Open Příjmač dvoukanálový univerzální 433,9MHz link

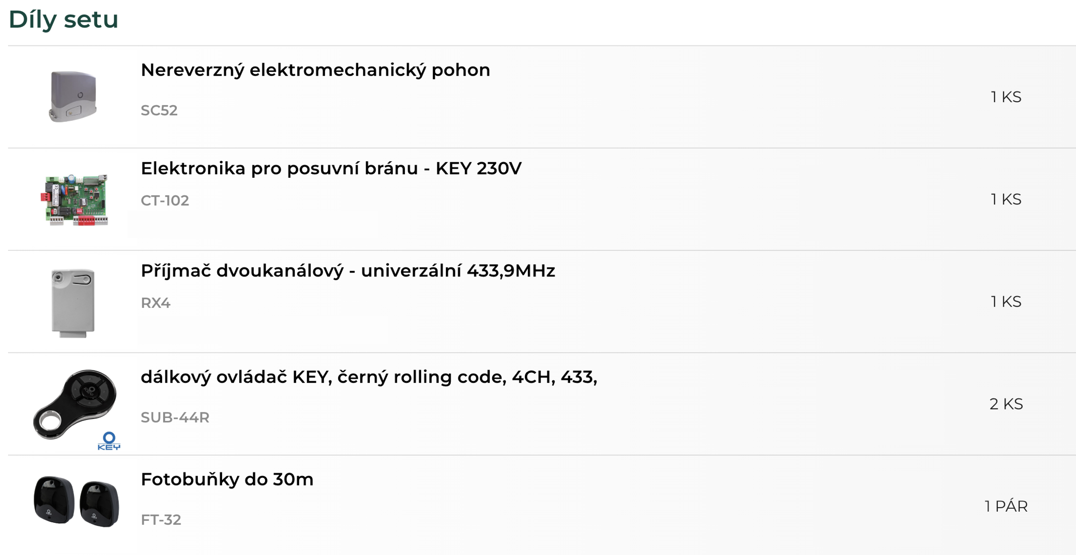click(348, 271)
